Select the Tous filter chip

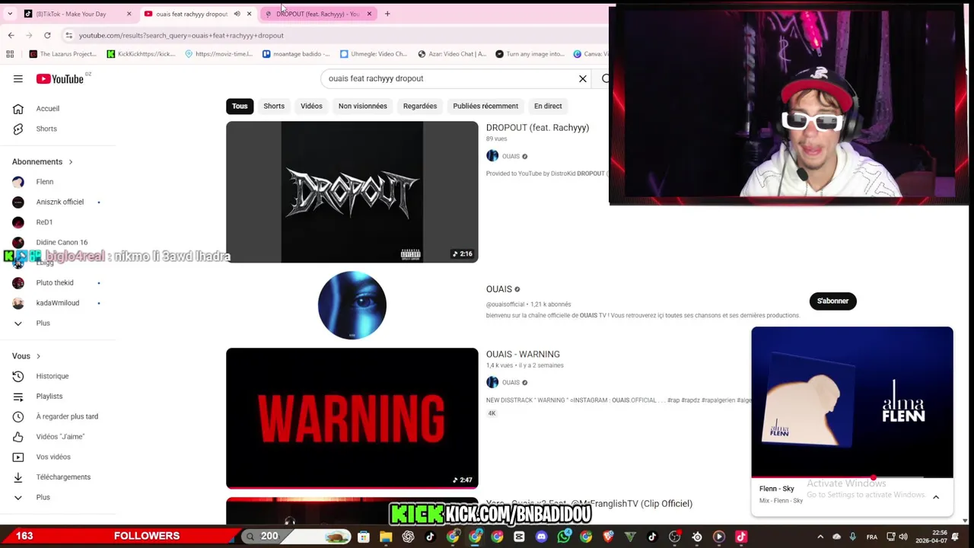point(240,106)
